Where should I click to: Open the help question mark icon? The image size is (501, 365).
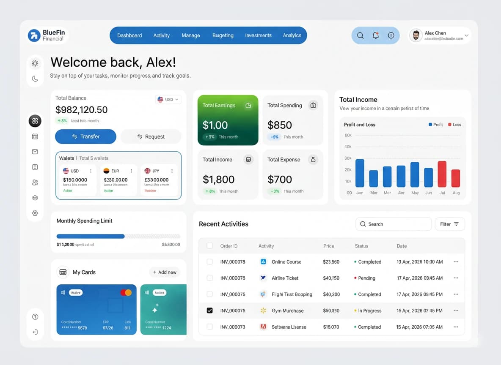click(x=35, y=317)
